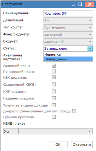Collapse the Статус dropdown arrow
The width and height of the screenshot is (96, 151).
tap(90, 48)
